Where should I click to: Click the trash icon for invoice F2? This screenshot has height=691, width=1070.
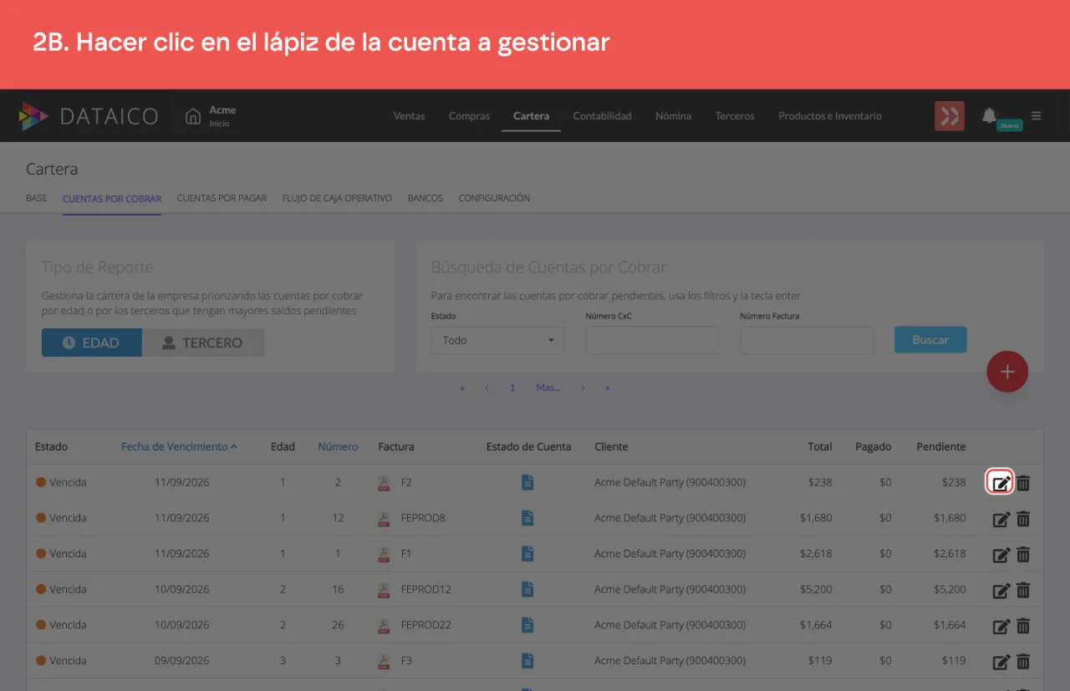pos(1023,482)
